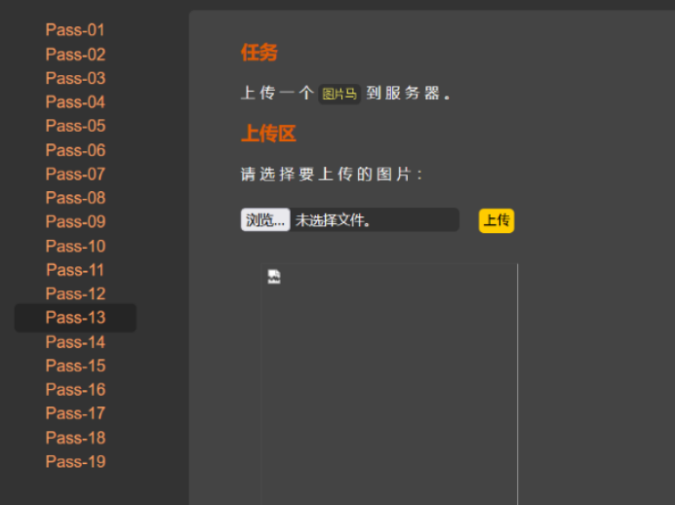Click the 请选择要上传的图片 label
This screenshot has width=675, height=505.
coord(332,175)
